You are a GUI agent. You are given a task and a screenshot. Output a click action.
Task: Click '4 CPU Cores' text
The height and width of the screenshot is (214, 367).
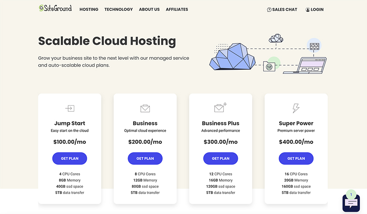pos(70,174)
